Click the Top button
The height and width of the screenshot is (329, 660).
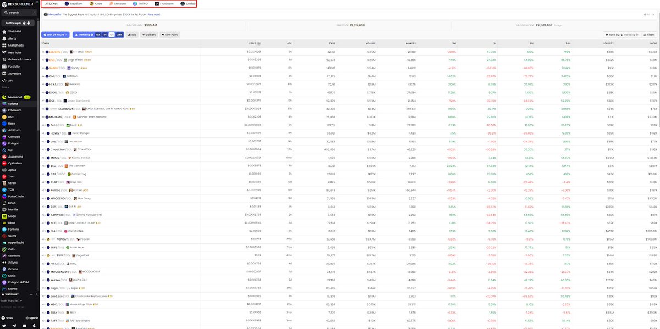(133, 35)
